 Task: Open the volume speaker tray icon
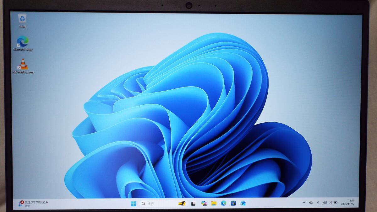click(330, 203)
